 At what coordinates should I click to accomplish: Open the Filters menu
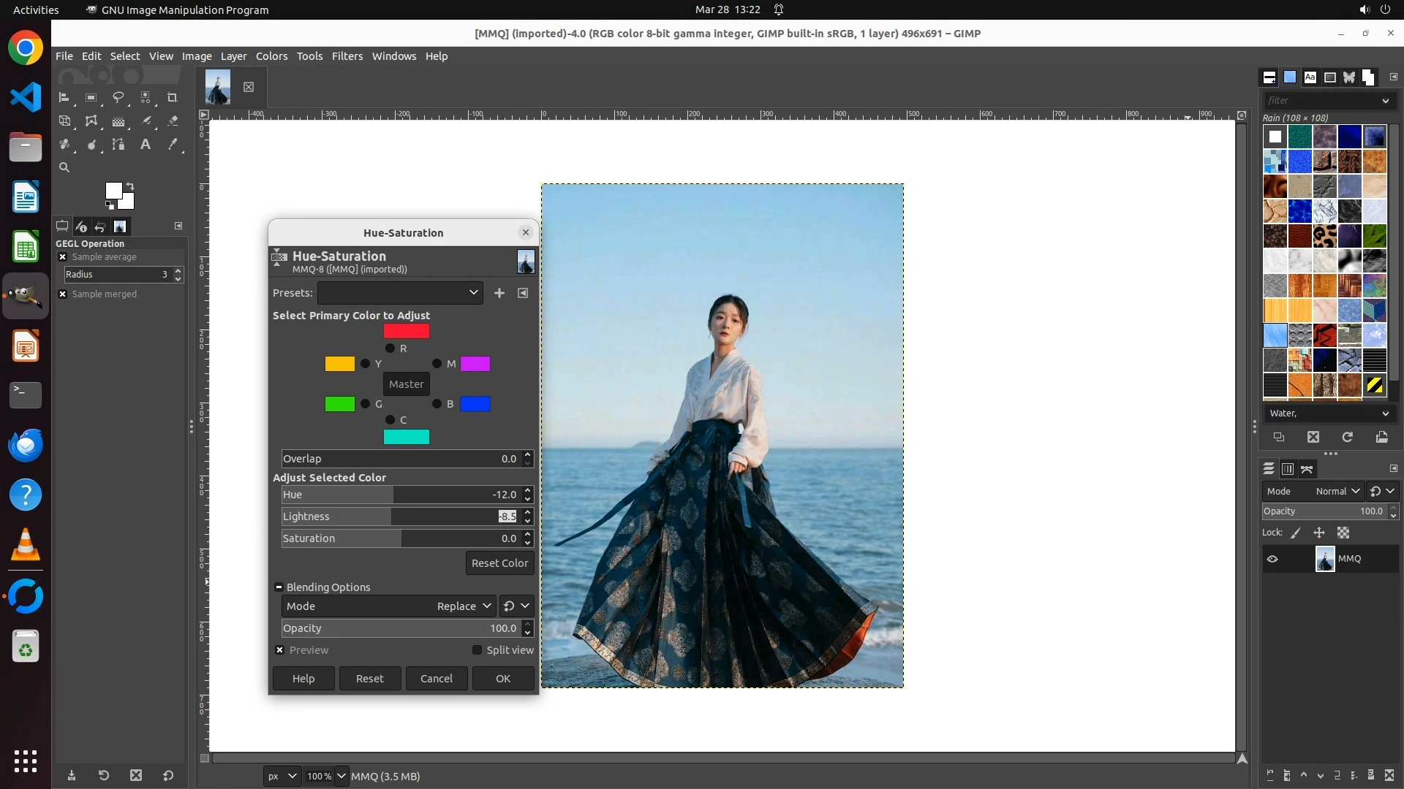pos(347,56)
